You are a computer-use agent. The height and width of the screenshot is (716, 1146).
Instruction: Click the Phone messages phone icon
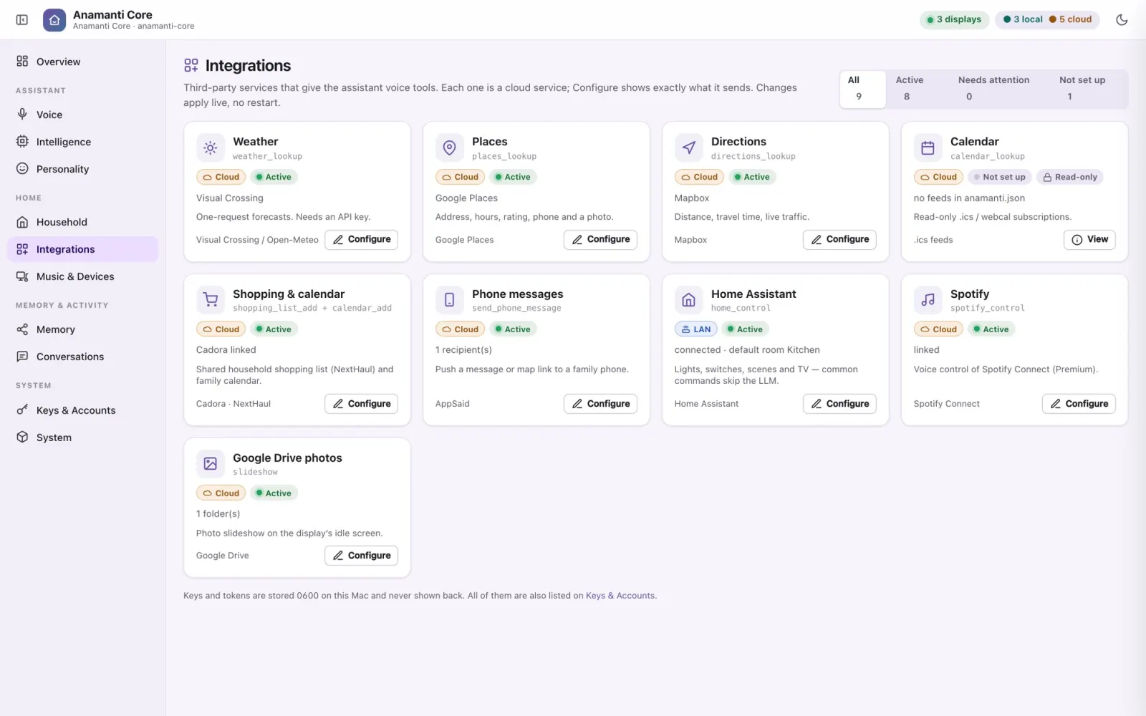pos(450,300)
